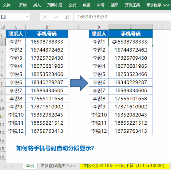Click the Cancel entry X icon
This screenshot has width=171, height=170.
[45, 17]
